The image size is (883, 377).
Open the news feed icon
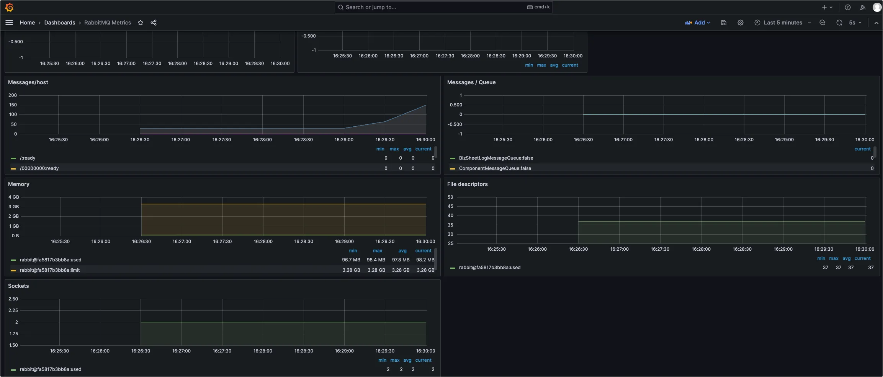tap(862, 7)
